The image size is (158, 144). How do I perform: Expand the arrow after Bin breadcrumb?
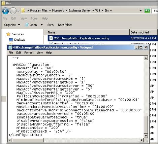(111, 11)
